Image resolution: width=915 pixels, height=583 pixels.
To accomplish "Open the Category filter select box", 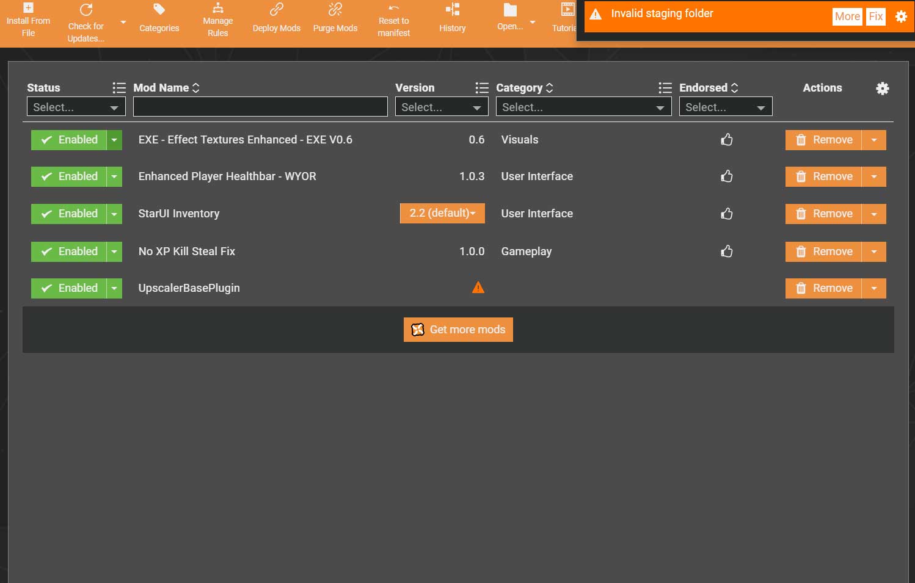I will point(583,107).
